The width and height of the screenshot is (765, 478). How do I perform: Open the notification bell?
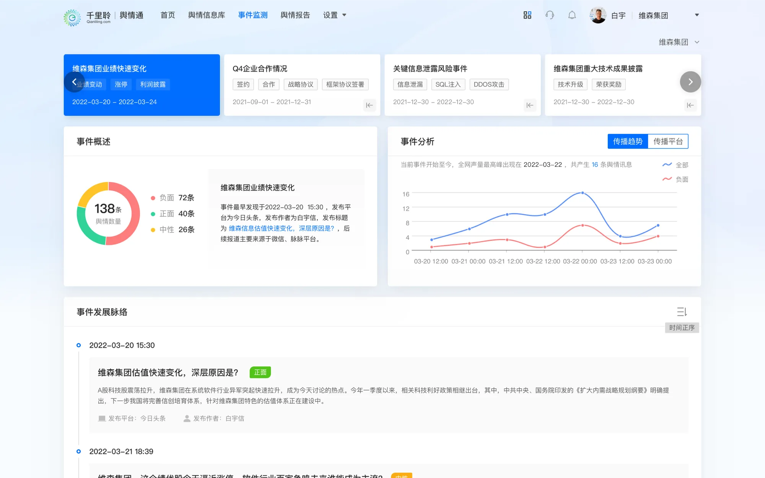[572, 15]
